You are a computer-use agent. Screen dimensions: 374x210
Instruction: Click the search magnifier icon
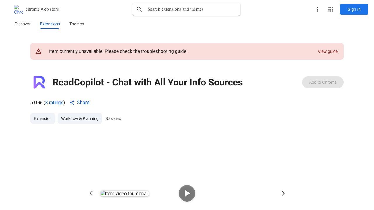click(139, 9)
